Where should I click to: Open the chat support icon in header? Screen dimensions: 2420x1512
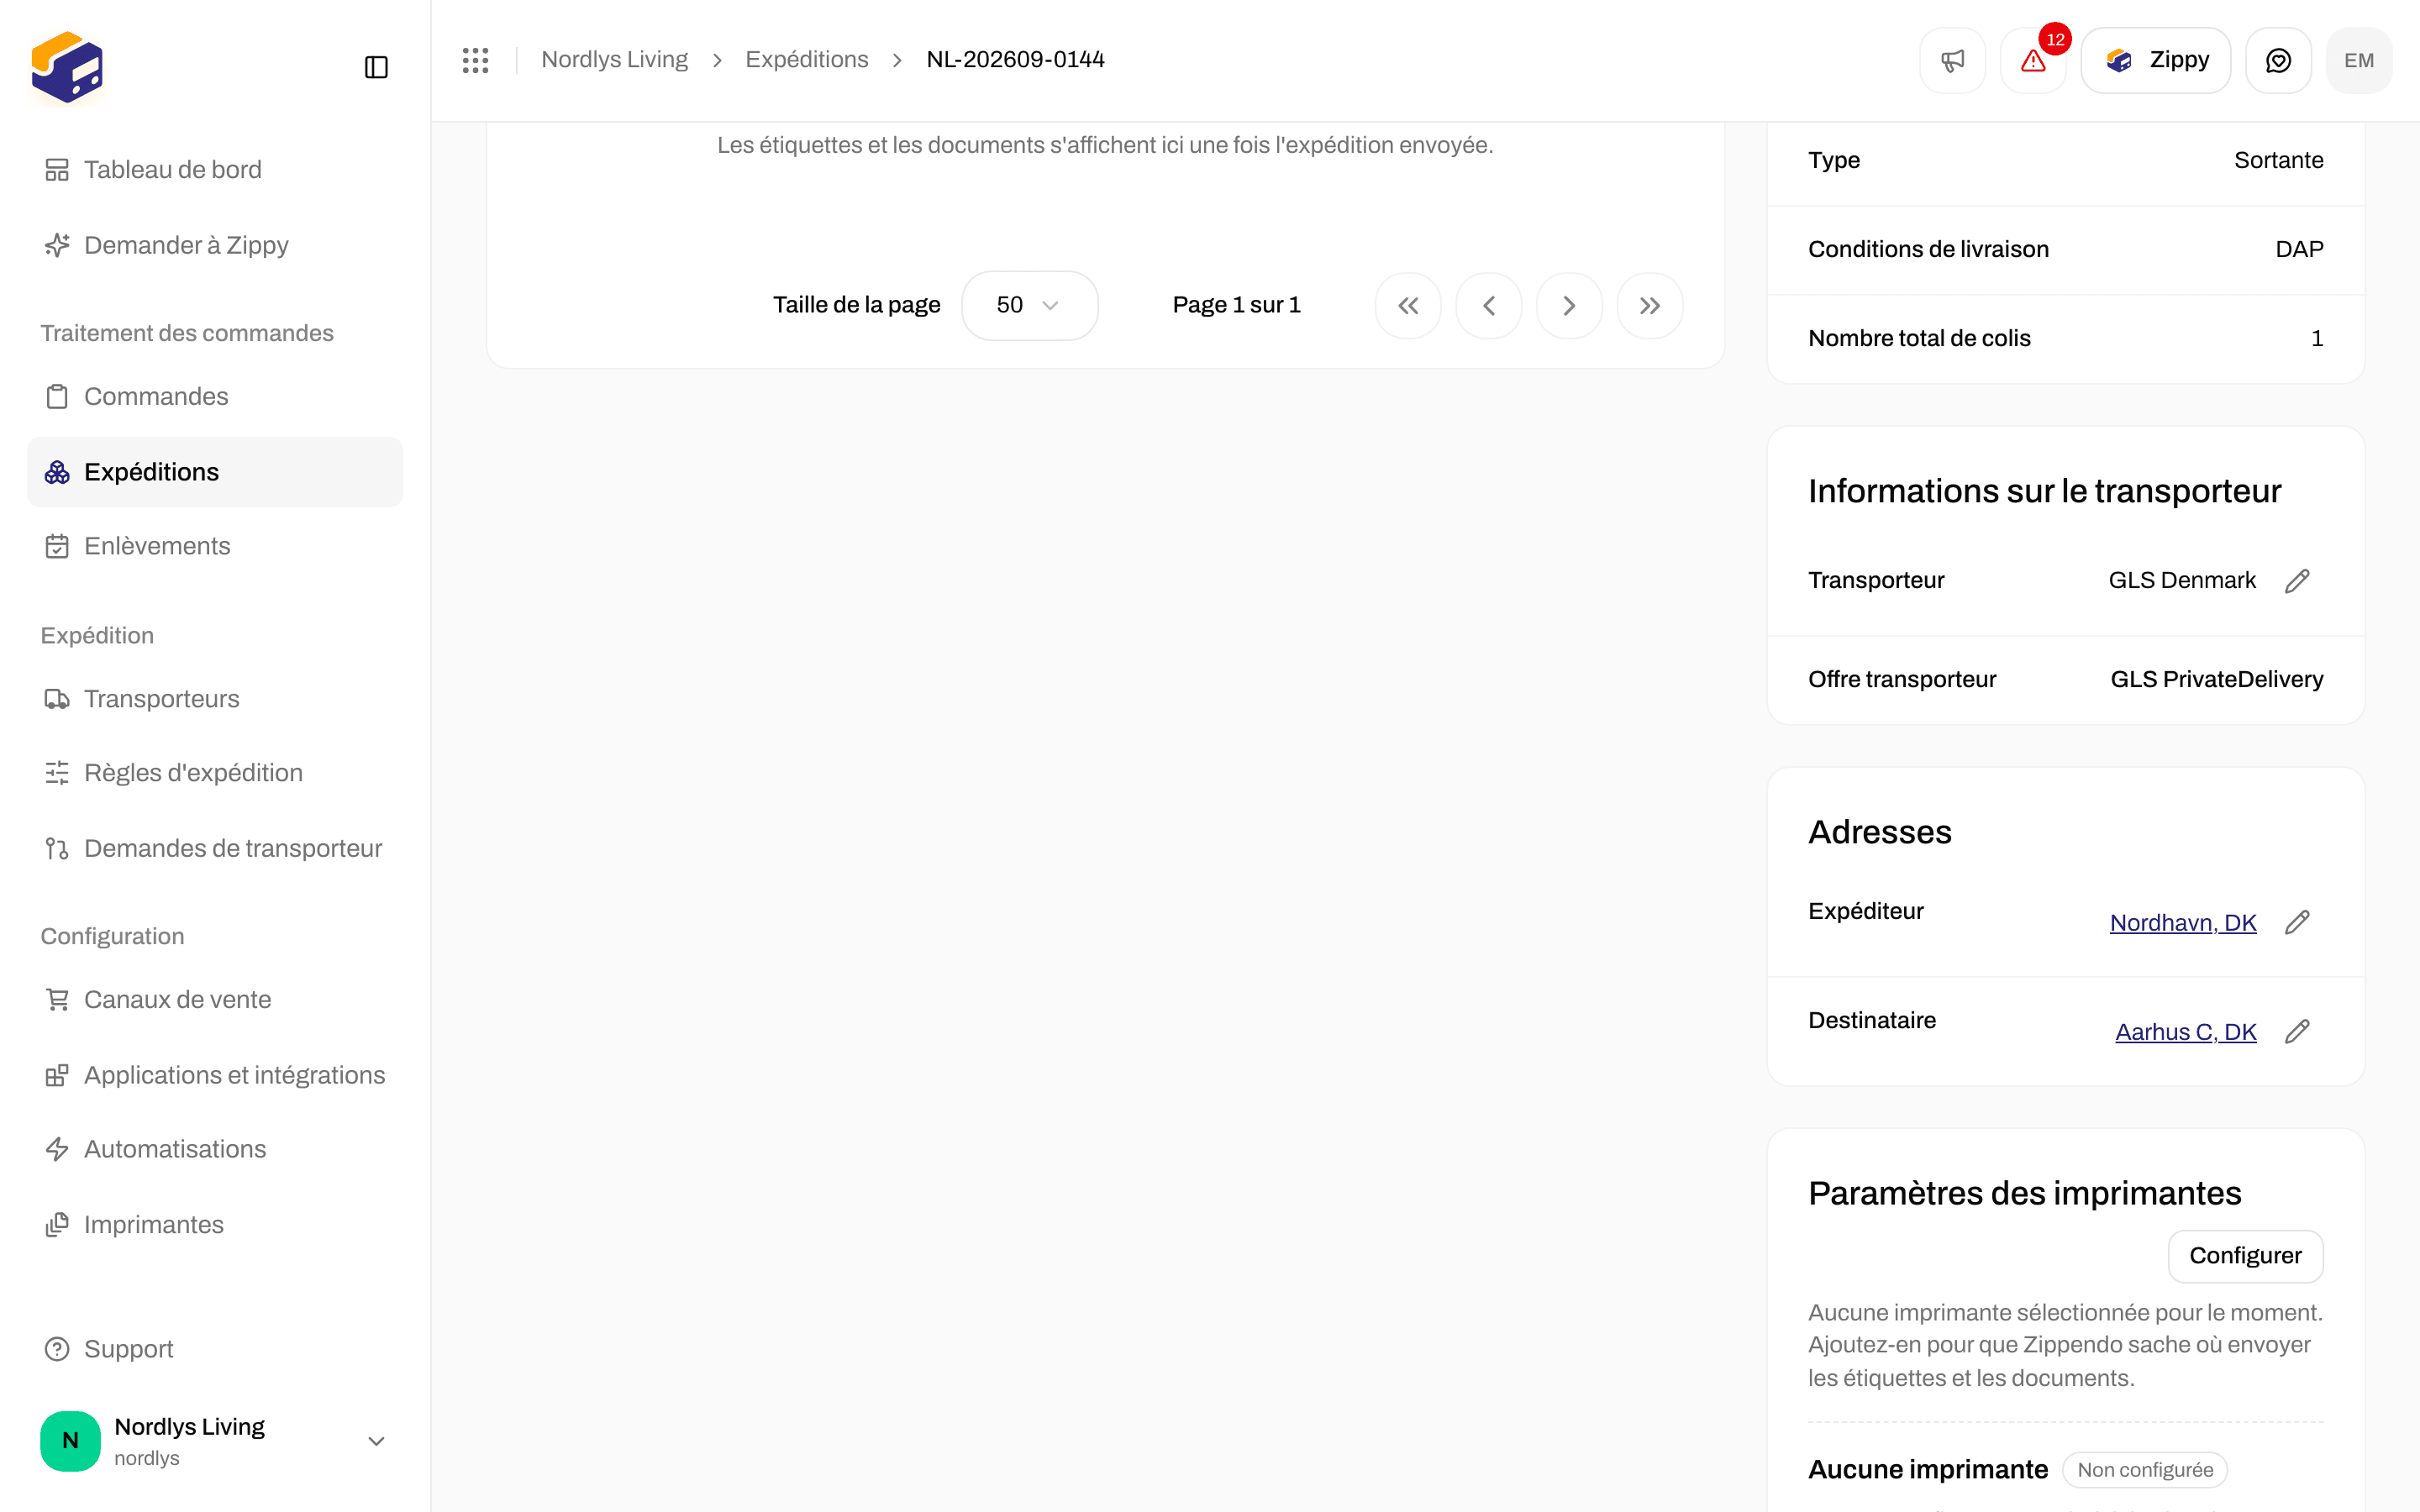click(x=2278, y=60)
